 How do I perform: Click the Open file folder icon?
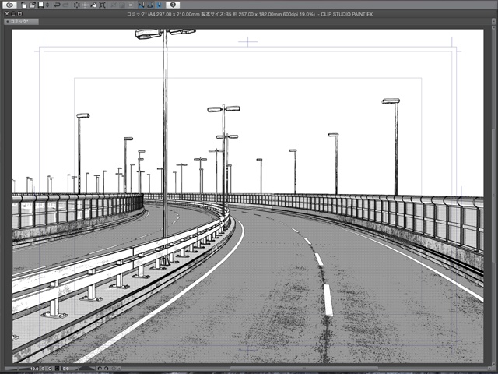[x=32, y=5]
